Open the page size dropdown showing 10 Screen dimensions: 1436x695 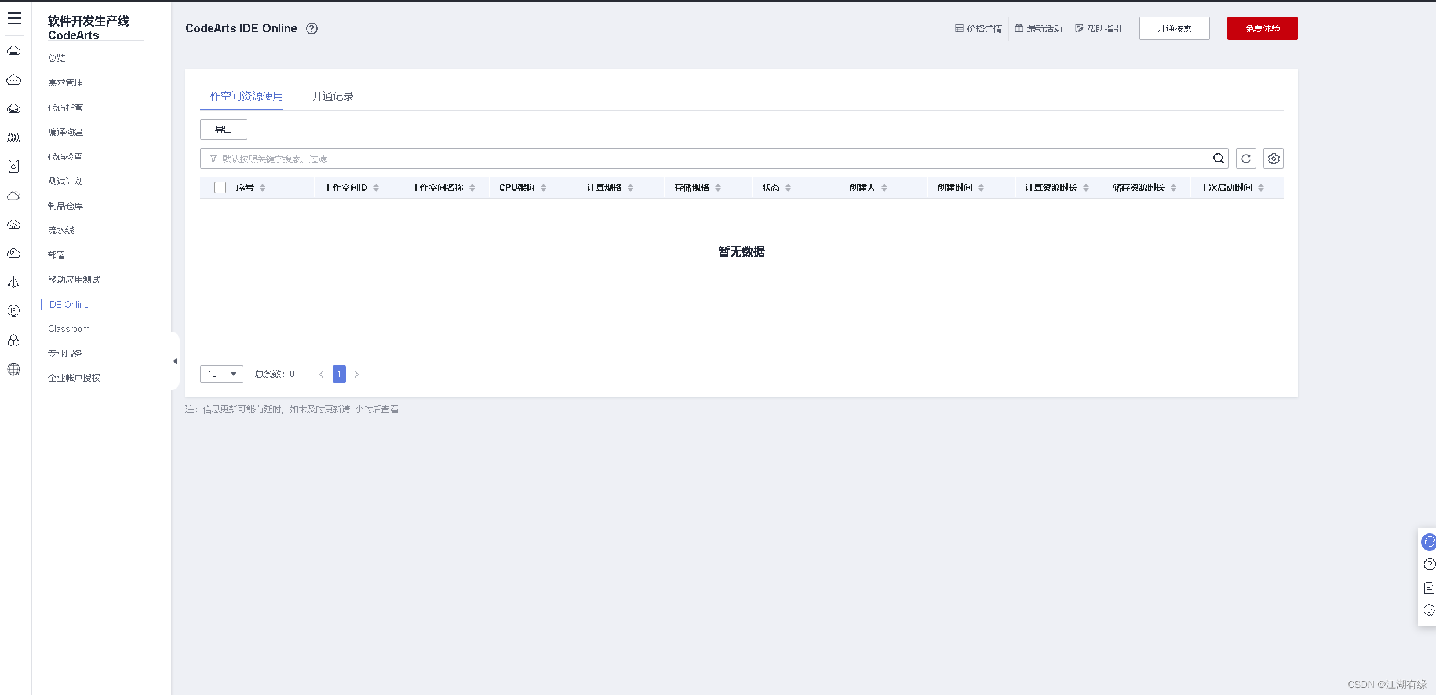tap(221, 374)
